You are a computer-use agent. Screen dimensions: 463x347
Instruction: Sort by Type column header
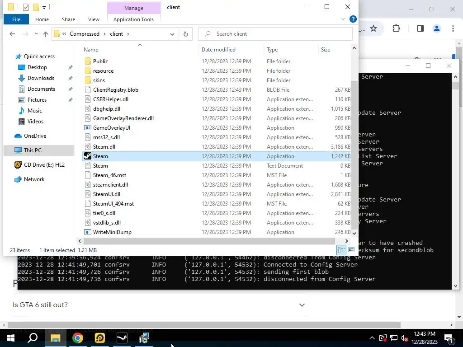point(272,50)
